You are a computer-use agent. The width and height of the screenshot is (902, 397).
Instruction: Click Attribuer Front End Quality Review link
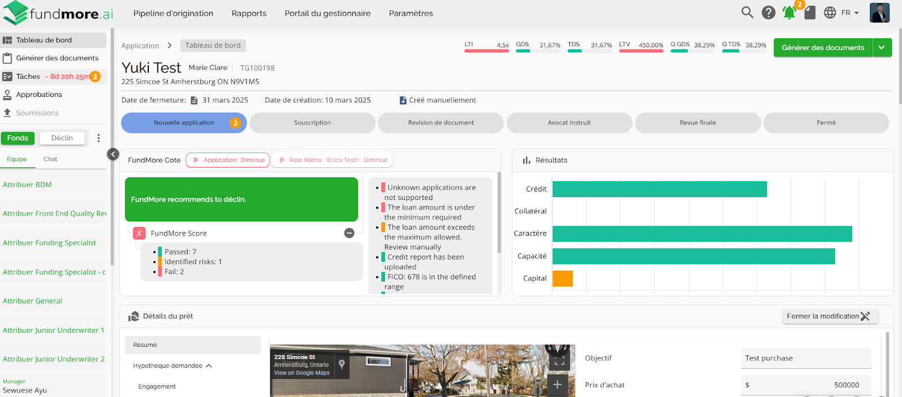(x=54, y=213)
